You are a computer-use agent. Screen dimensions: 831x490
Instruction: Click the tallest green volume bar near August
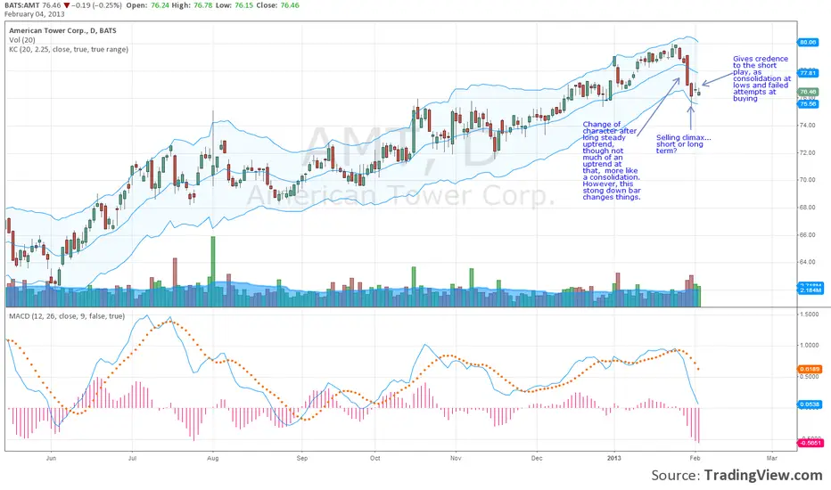click(x=213, y=271)
